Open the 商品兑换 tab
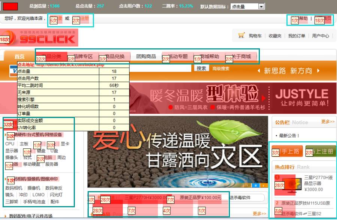The height and width of the screenshot is (220, 337). click(115, 56)
